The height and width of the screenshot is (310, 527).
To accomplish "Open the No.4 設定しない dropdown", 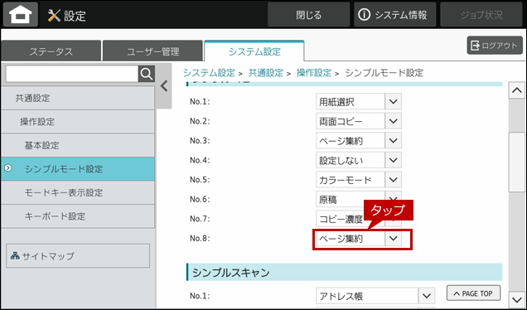I will [x=359, y=160].
